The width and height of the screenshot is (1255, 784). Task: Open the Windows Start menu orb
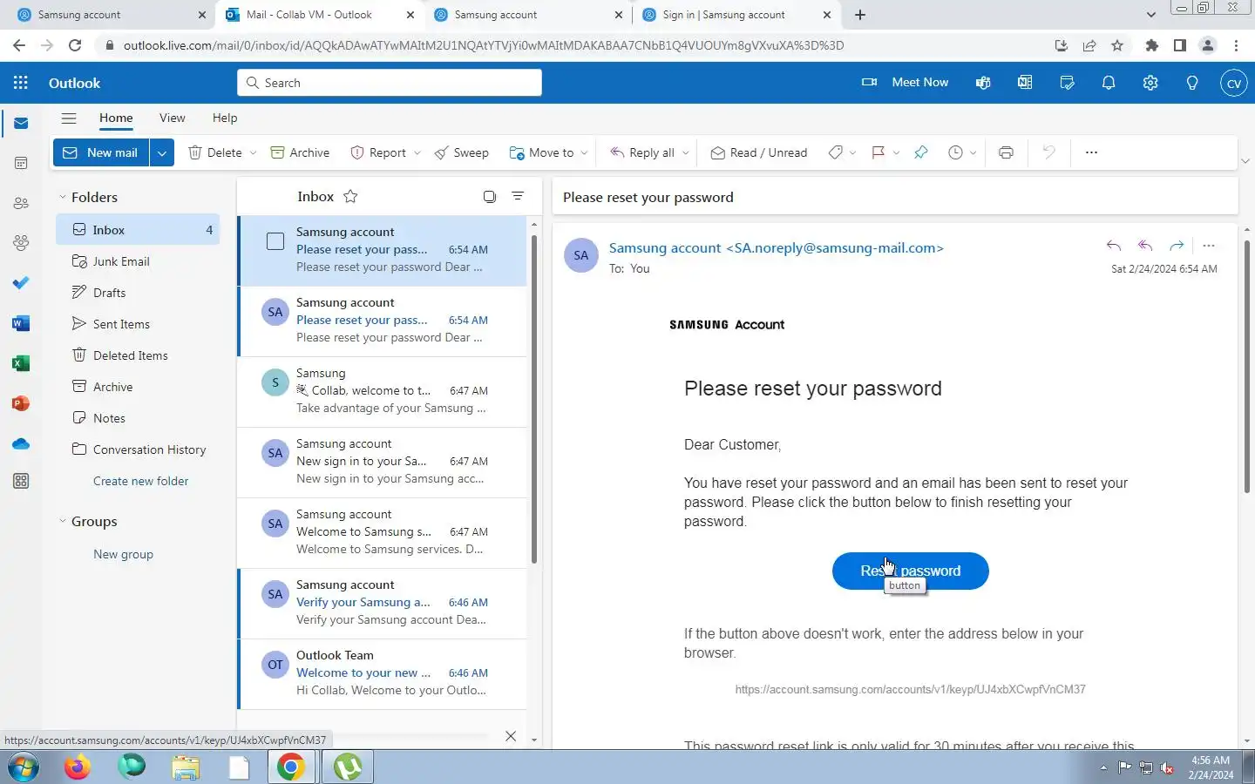(x=24, y=767)
